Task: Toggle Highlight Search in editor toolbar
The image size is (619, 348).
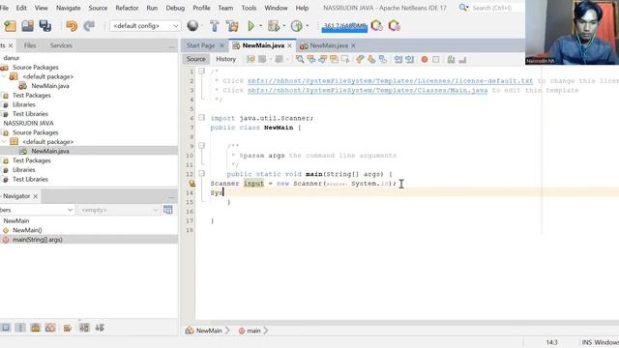Action: coord(334,59)
